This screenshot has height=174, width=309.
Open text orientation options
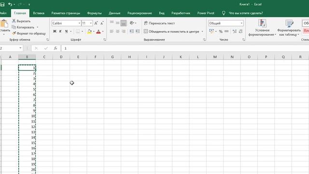point(133,23)
